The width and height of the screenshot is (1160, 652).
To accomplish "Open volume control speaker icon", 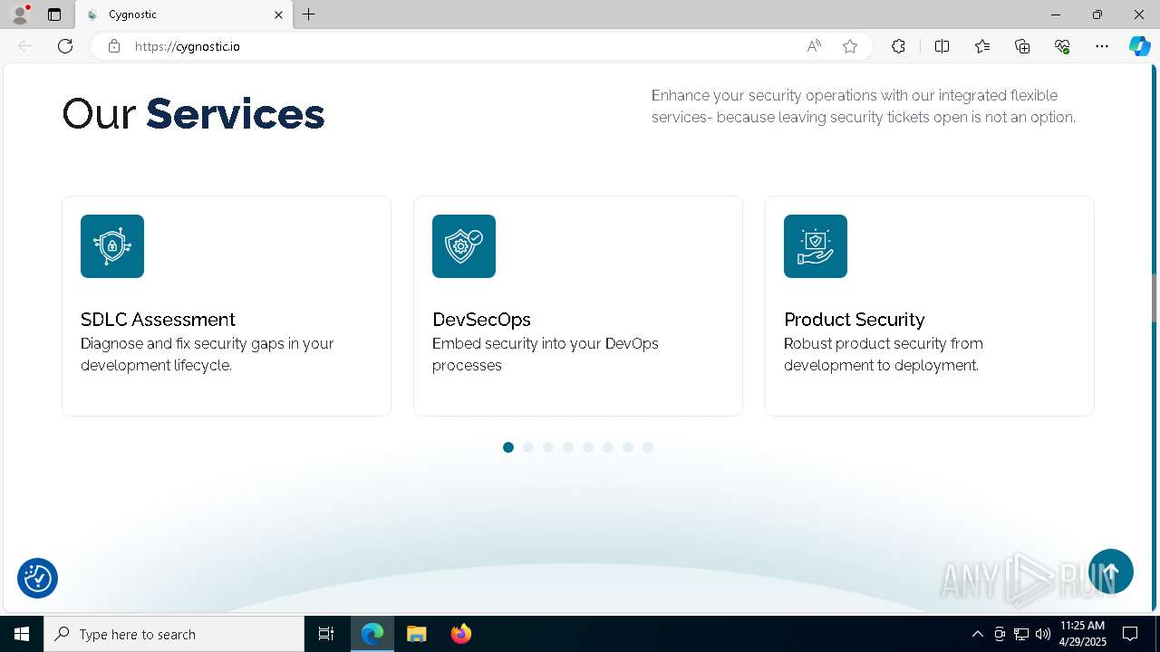I will (x=1042, y=634).
